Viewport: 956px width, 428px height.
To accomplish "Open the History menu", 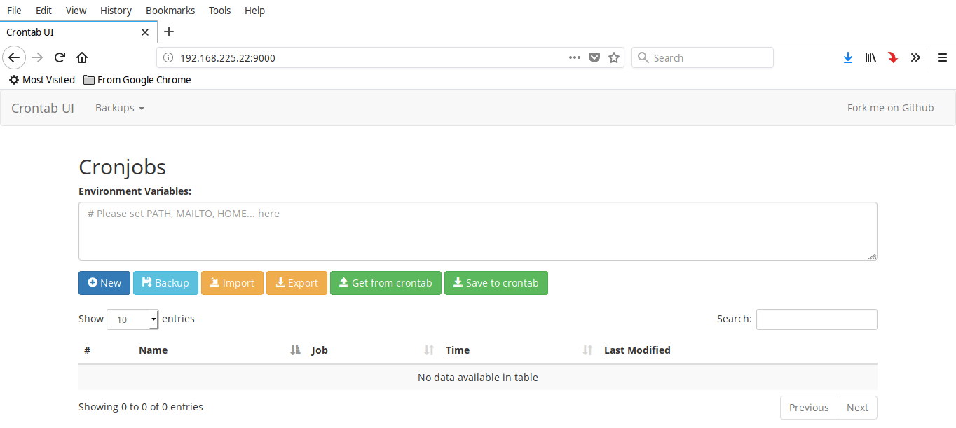I will pyautogui.click(x=116, y=11).
